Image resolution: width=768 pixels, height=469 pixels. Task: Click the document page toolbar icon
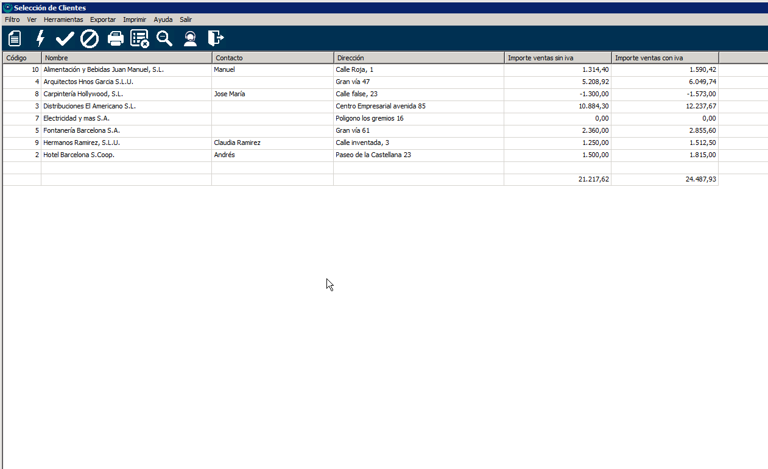point(15,38)
